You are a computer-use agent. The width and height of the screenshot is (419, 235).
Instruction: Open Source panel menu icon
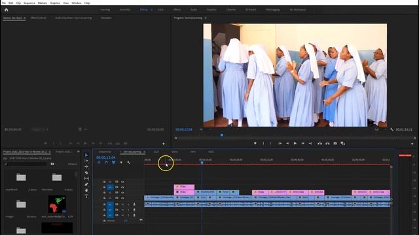coord(25,18)
